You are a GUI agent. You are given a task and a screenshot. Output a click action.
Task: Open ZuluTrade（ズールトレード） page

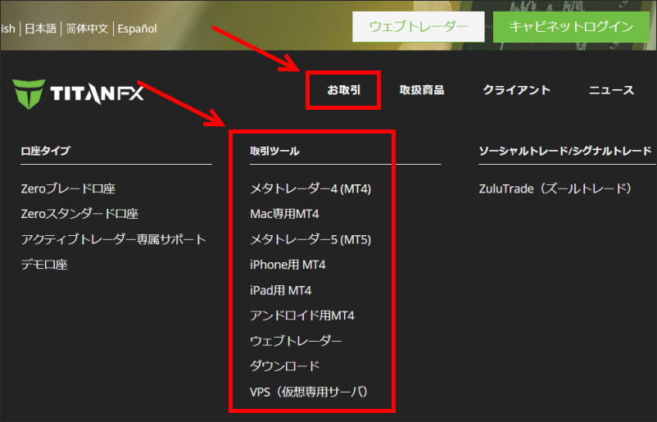coord(555,188)
